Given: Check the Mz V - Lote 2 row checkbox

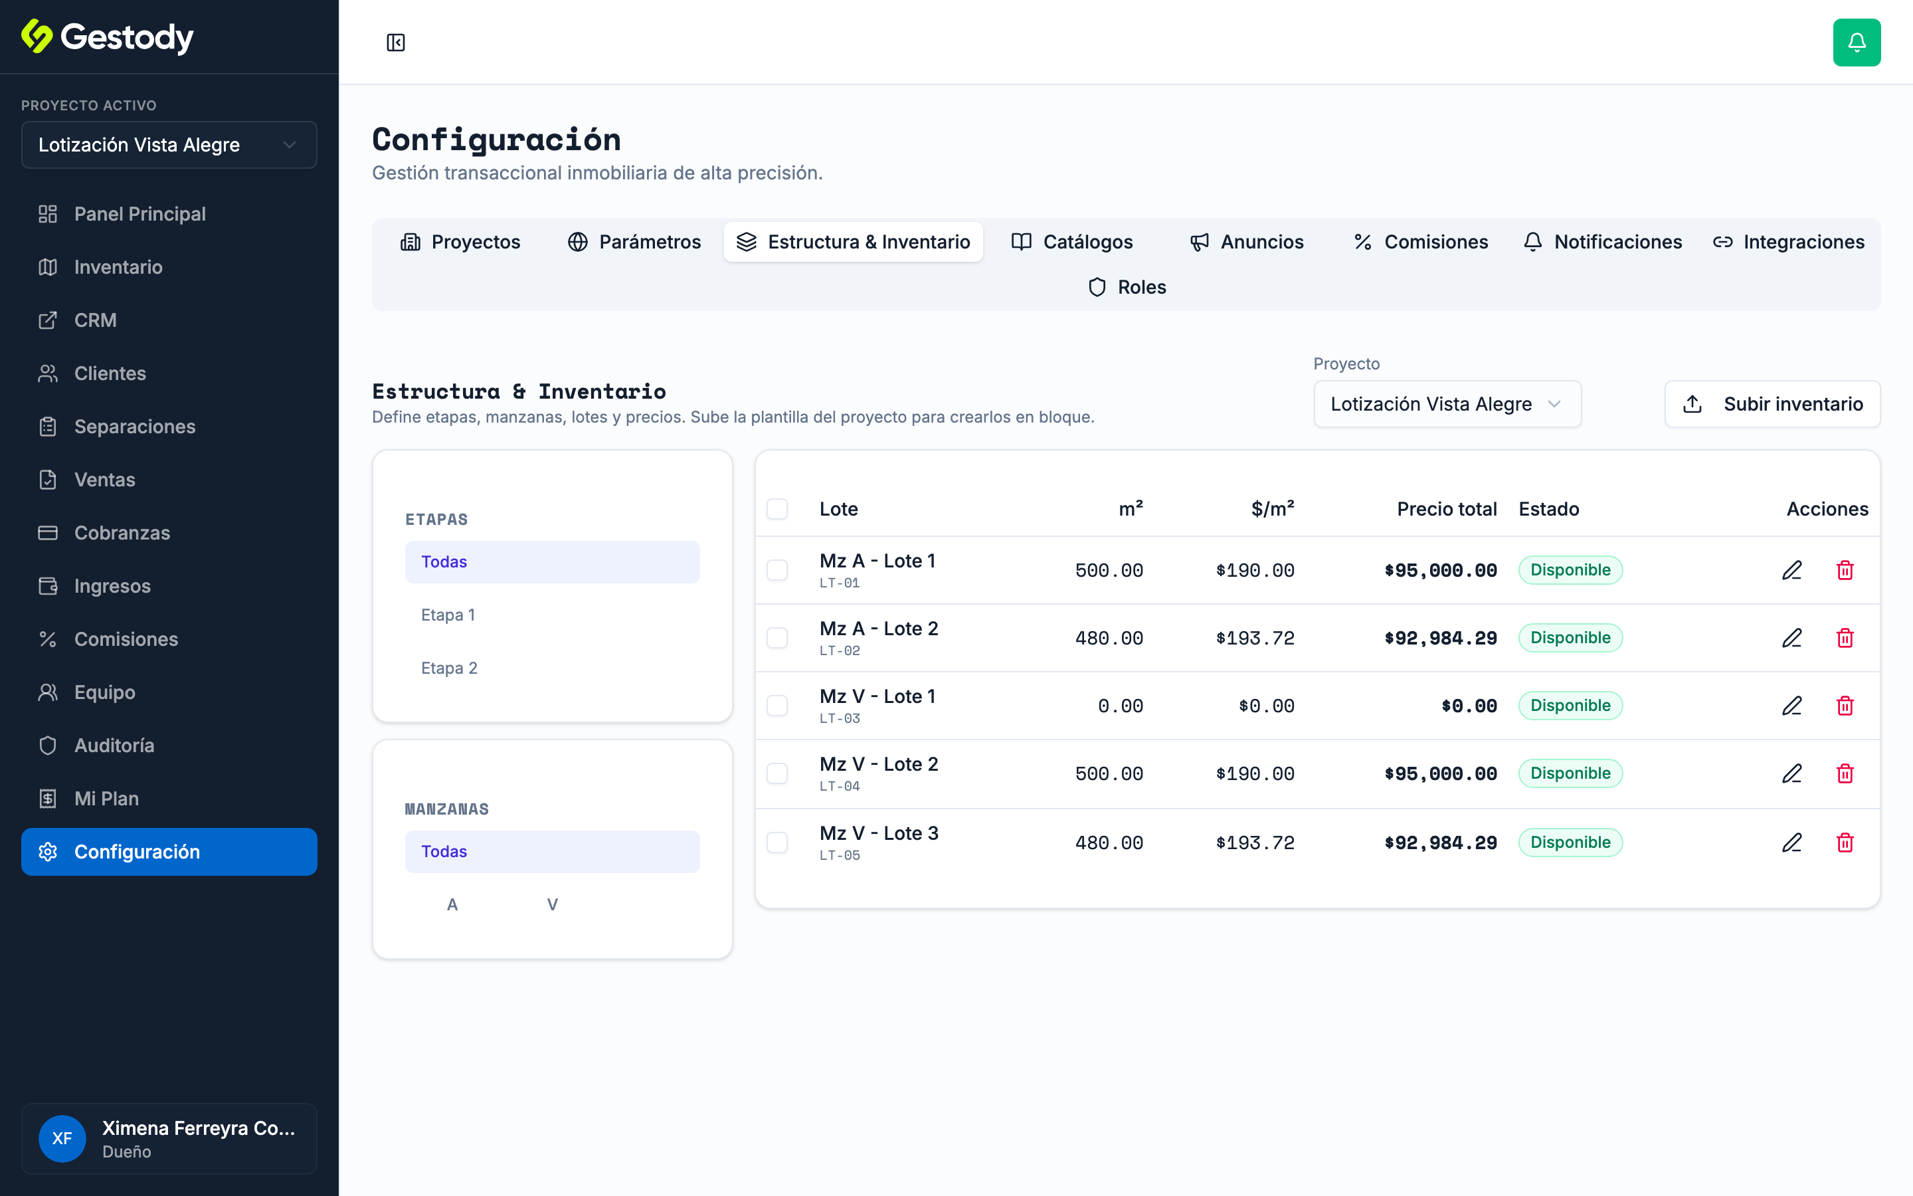Looking at the screenshot, I should [777, 773].
